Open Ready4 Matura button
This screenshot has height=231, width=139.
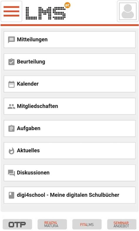click(52, 224)
